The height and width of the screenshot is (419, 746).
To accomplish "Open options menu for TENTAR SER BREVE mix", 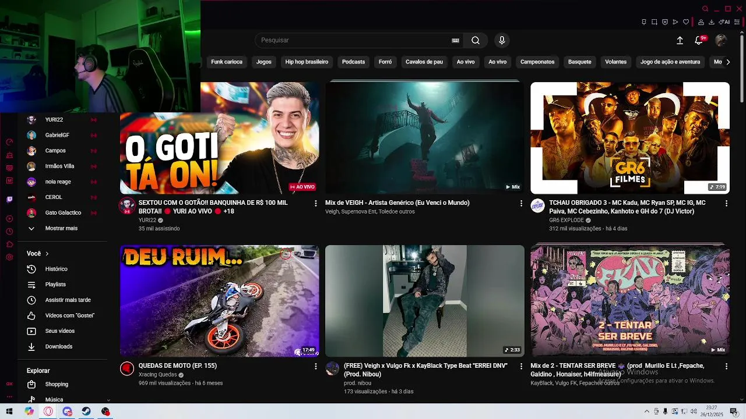I will click(x=726, y=366).
